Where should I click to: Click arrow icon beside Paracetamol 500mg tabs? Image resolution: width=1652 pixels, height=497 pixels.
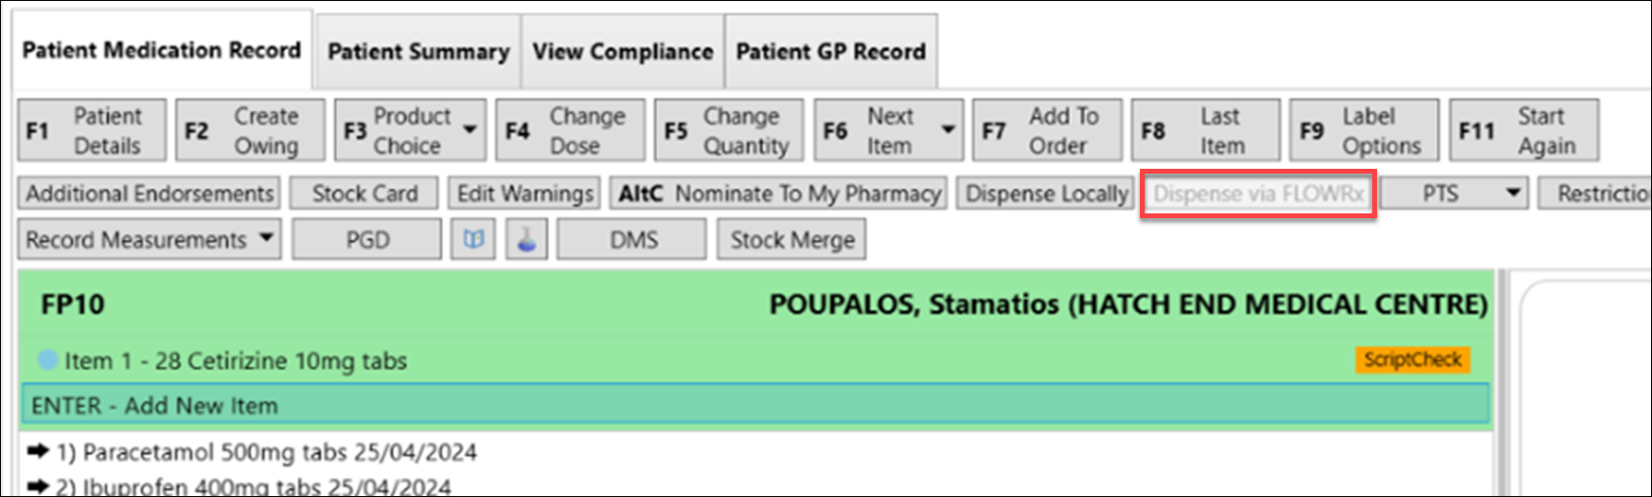pos(38,451)
